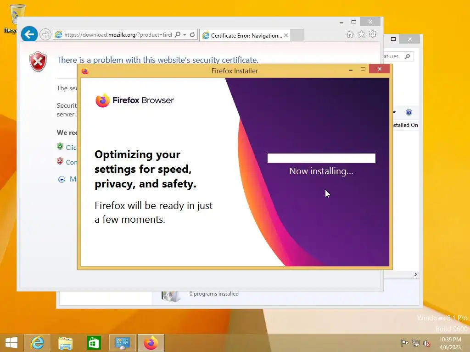This screenshot has height=352, width=470.
Task: Click the search magnifier in IE address bar
Action: coord(178,35)
